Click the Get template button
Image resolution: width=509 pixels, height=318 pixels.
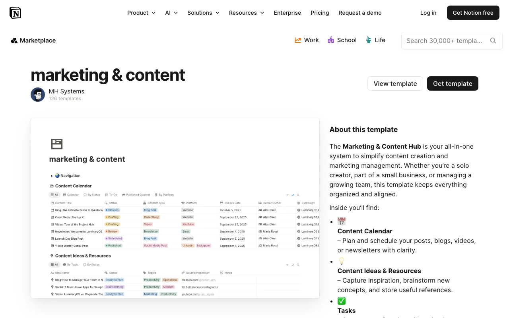click(x=453, y=83)
